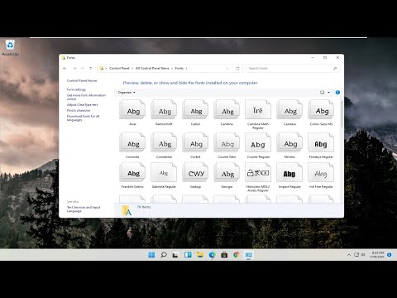This screenshot has height=298, width=397.
Task: Go forward with the Forward arrow
Action: pos(74,68)
